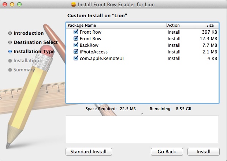This screenshot has width=227, height=161.
Task: Click the Standard Install button
Action: [x=89, y=151]
